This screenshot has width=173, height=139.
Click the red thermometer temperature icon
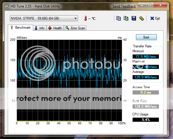[85, 18]
